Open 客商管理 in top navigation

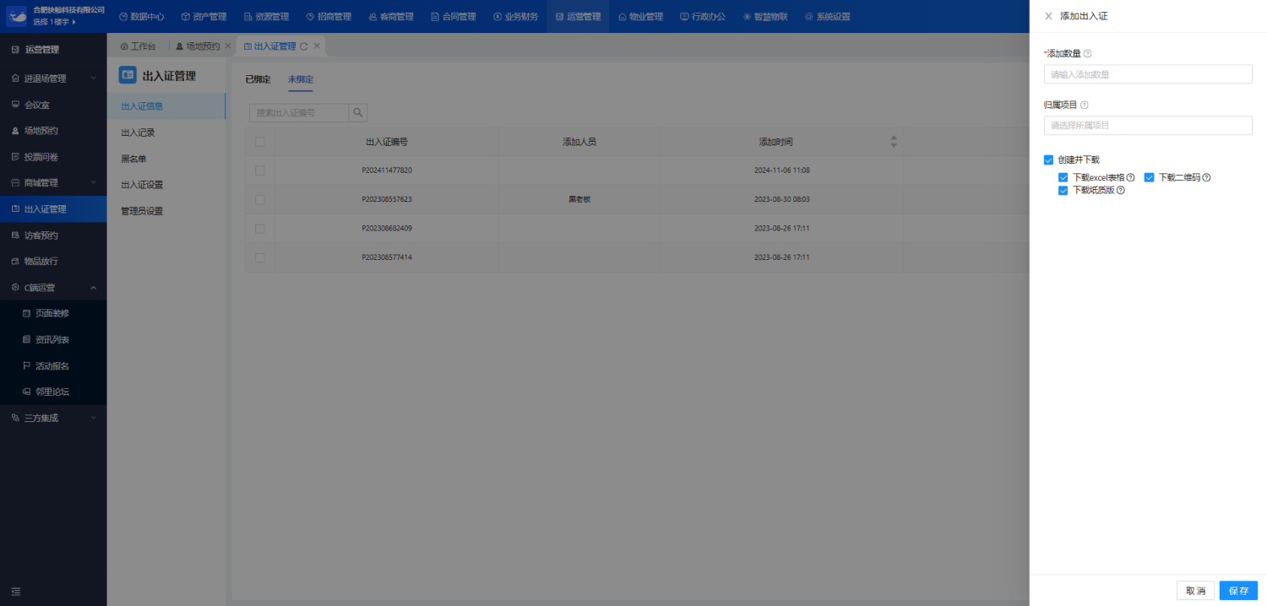[391, 16]
